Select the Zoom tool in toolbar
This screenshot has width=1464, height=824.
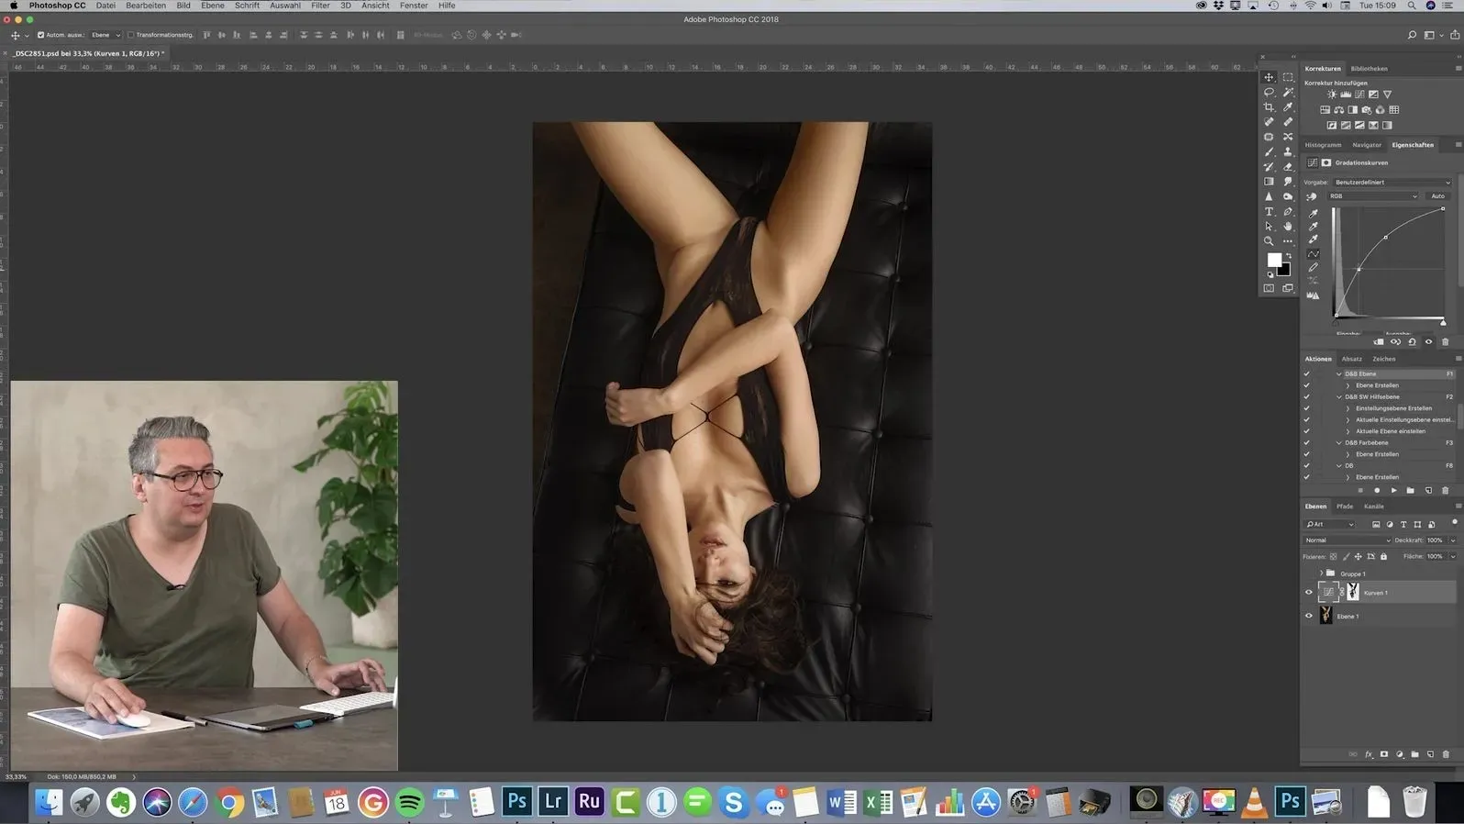(1269, 241)
